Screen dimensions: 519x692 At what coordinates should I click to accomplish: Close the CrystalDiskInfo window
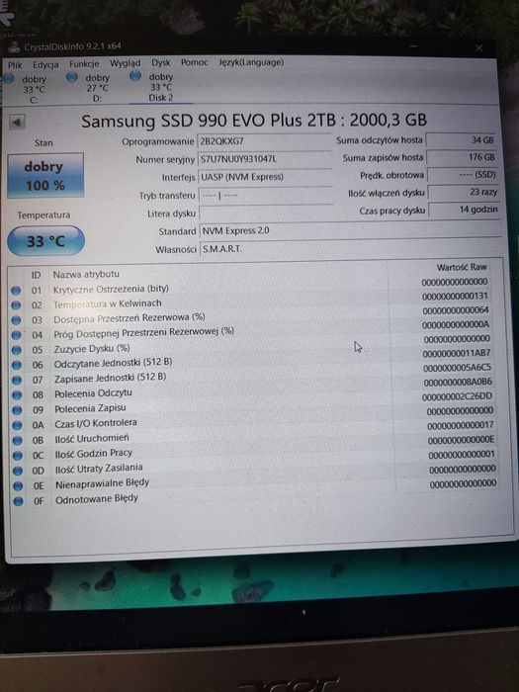[478, 47]
